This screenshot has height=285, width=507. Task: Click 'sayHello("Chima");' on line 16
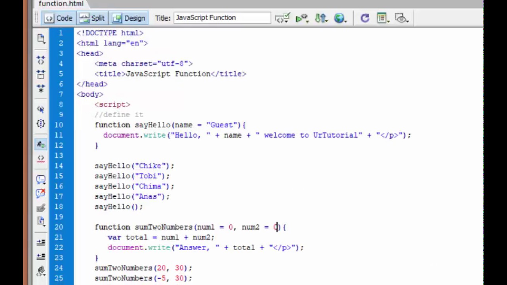(134, 186)
